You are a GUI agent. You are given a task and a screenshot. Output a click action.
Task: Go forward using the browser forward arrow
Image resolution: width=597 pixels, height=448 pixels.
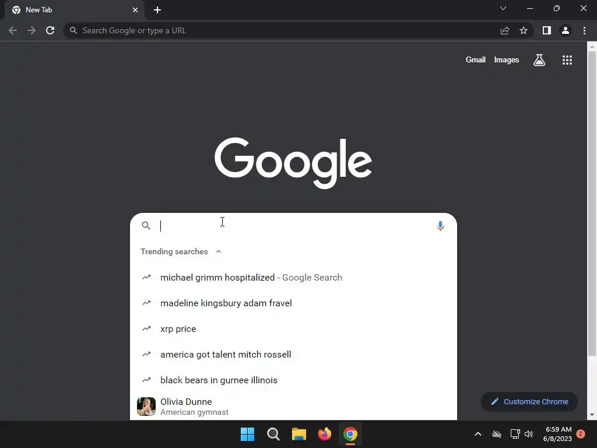(31, 30)
